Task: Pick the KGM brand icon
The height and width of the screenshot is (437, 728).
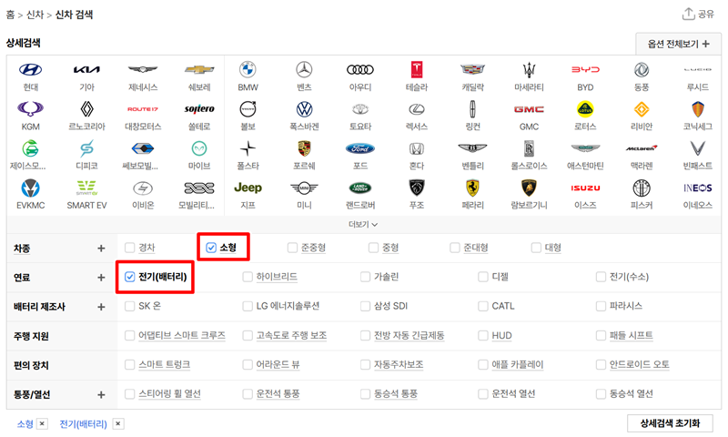Action: [x=31, y=109]
